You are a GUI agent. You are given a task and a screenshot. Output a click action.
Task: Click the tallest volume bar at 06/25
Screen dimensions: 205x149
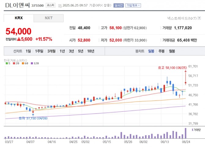click(185, 133)
